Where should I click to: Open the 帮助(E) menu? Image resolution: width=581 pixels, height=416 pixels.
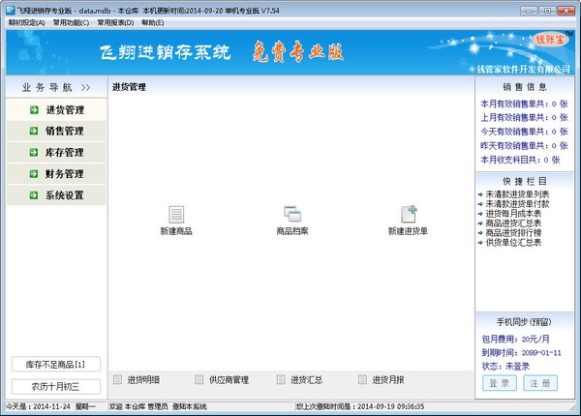[153, 22]
